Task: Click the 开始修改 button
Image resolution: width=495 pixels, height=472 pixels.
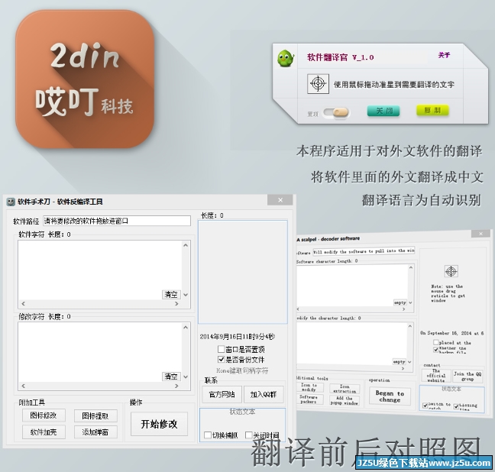Action: coord(159,424)
